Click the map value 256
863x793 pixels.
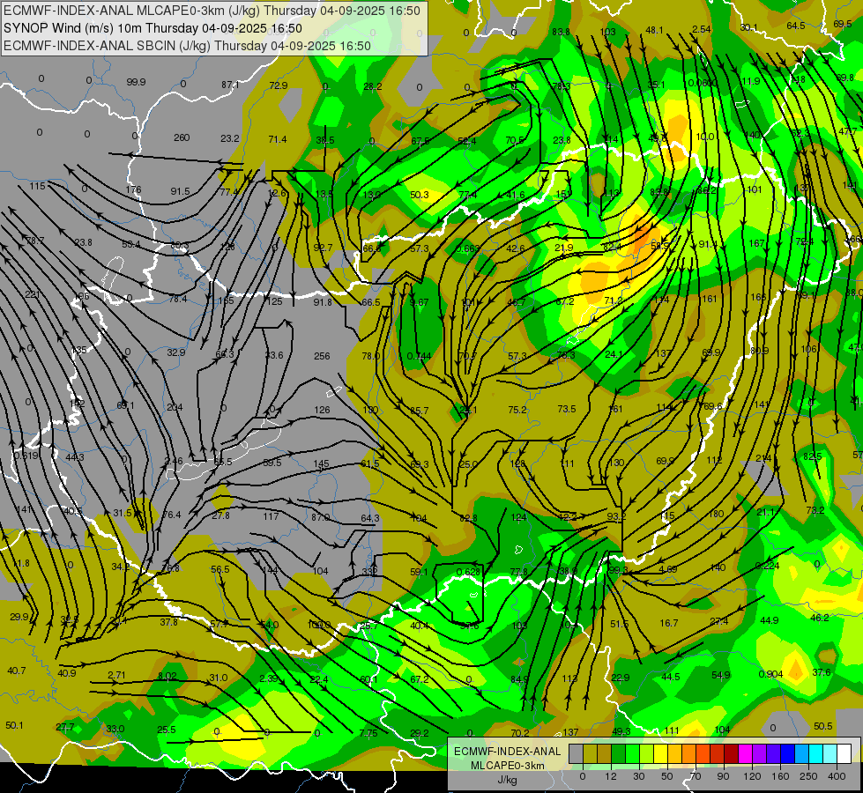(322, 356)
